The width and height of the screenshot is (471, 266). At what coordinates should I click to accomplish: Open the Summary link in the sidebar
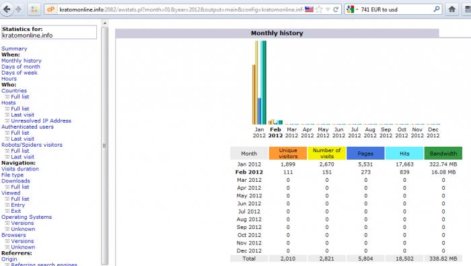(14, 48)
